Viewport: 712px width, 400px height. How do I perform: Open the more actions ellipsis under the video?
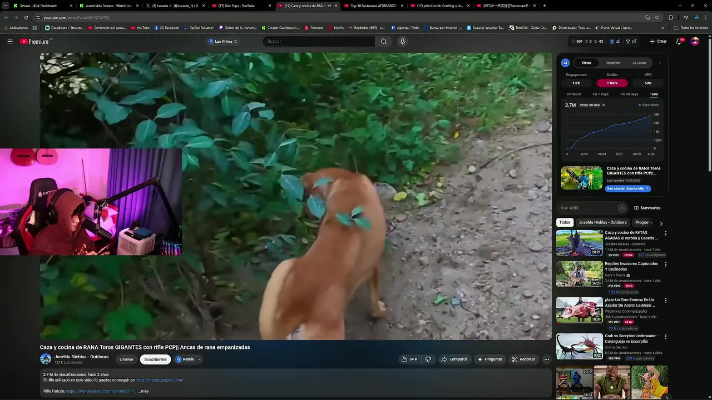click(x=546, y=359)
